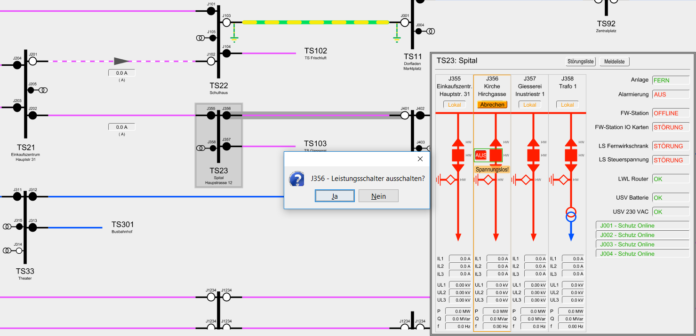The image size is (696, 336).
Task: Click the blue question mark dialog icon
Action: 296,179
